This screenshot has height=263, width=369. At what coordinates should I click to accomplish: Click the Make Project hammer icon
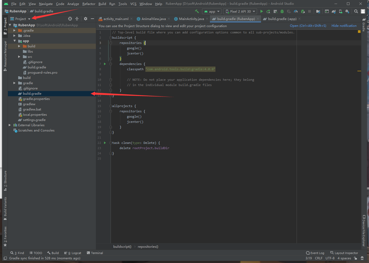197,11
